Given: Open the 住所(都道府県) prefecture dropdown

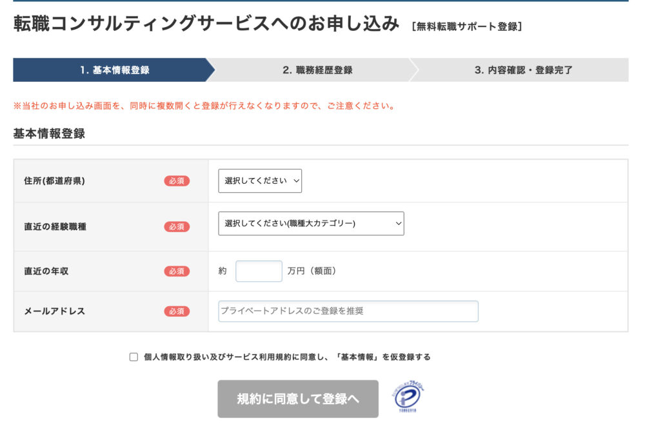Looking at the screenshot, I should pos(260,181).
